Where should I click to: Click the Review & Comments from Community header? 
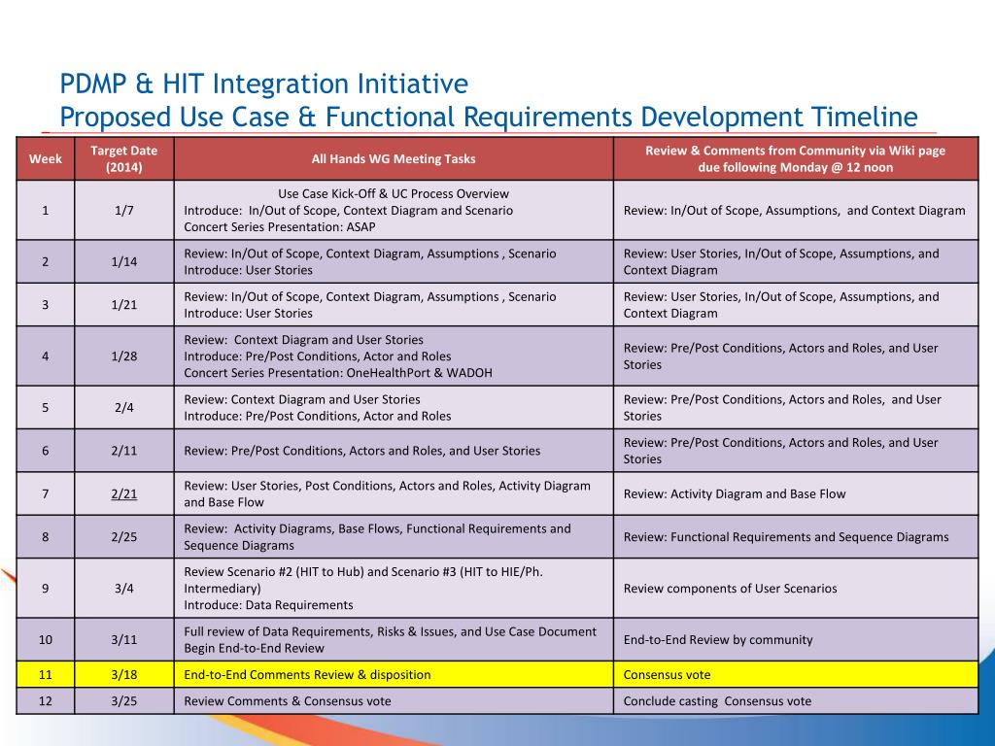(x=797, y=157)
